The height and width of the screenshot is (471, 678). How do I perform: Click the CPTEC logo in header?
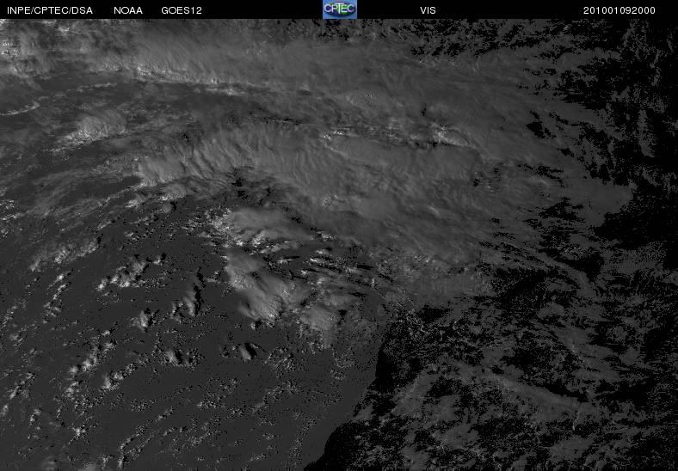[340, 9]
